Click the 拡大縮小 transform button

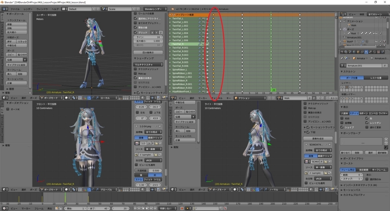pyautogui.click(x=16, y=32)
